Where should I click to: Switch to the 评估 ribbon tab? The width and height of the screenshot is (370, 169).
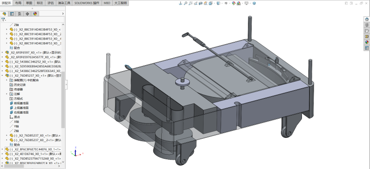(x=50, y=3)
